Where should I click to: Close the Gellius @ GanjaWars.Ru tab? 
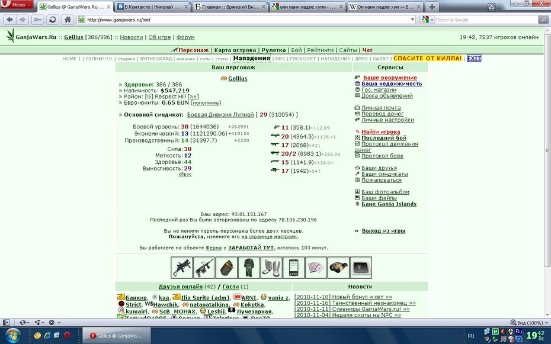pos(108,7)
